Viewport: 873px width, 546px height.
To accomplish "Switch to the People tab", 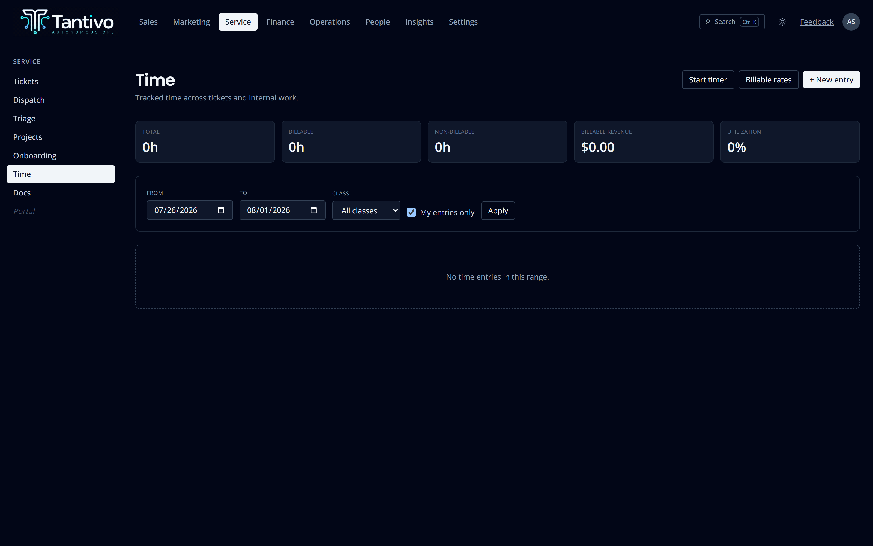I will pos(377,22).
